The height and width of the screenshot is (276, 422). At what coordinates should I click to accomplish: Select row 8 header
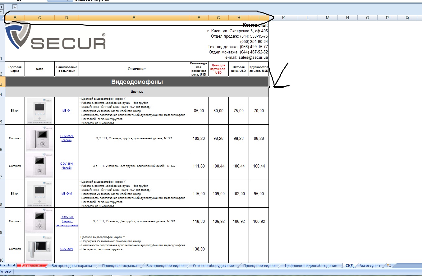(x=2, y=194)
